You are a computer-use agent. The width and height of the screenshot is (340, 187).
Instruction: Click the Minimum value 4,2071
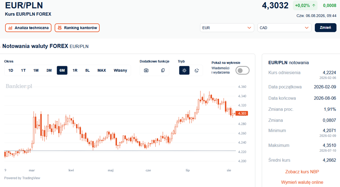(329, 131)
